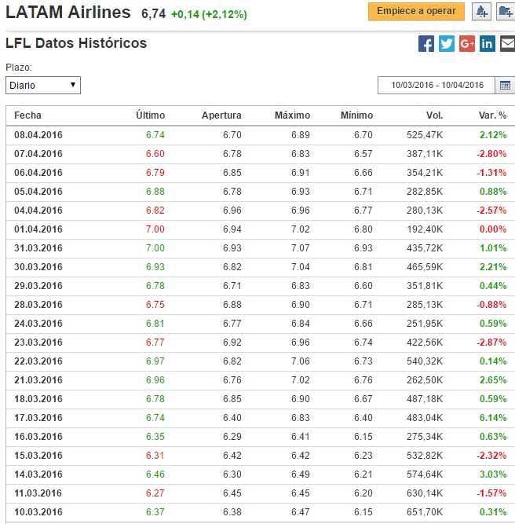Sort table by Máximo column
Viewport: 515px width, 524px height.
[292, 115]
